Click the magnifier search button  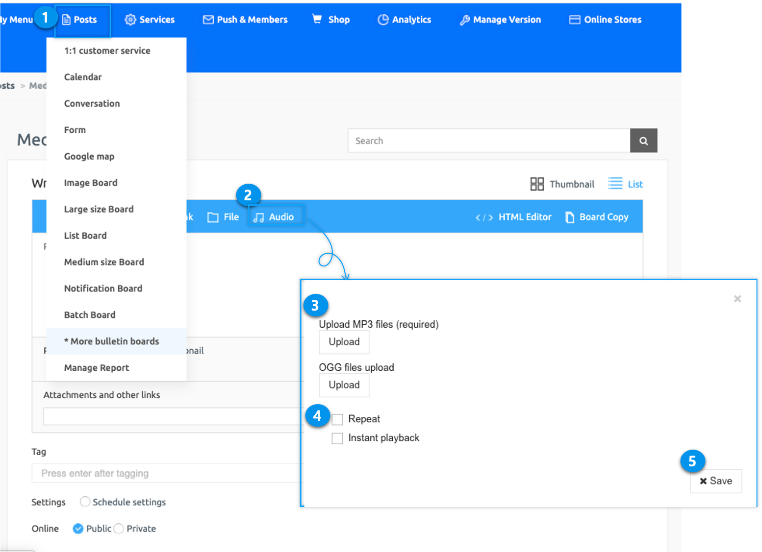click(643, 141)
